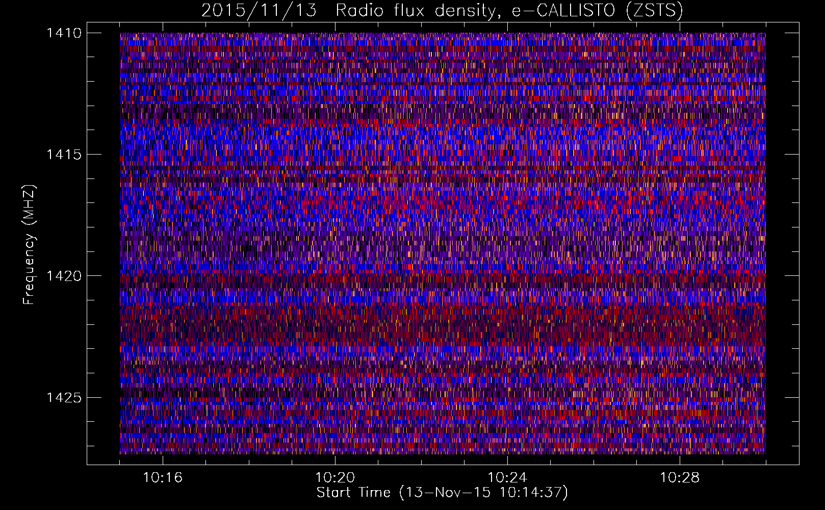Image resolution: width=825 pixels, height=510 pixels.
Task: Click the 10:16 time tick label
Action: pyautogui.click(x=163, y=478)
